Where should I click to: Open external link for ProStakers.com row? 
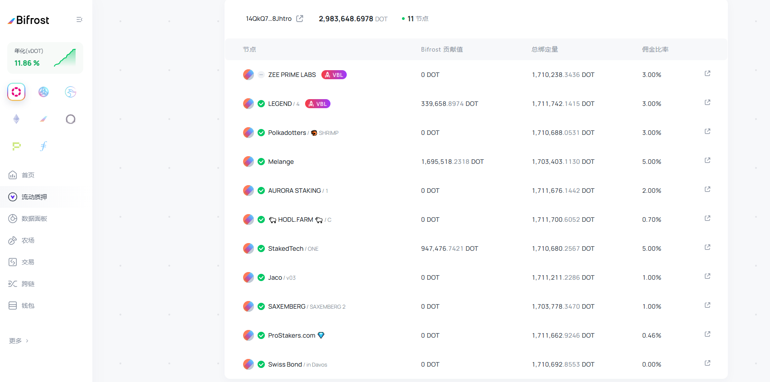point(708,334)
